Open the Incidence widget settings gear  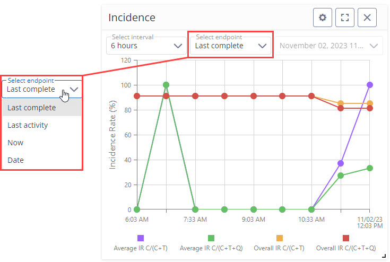click(322, 18)
